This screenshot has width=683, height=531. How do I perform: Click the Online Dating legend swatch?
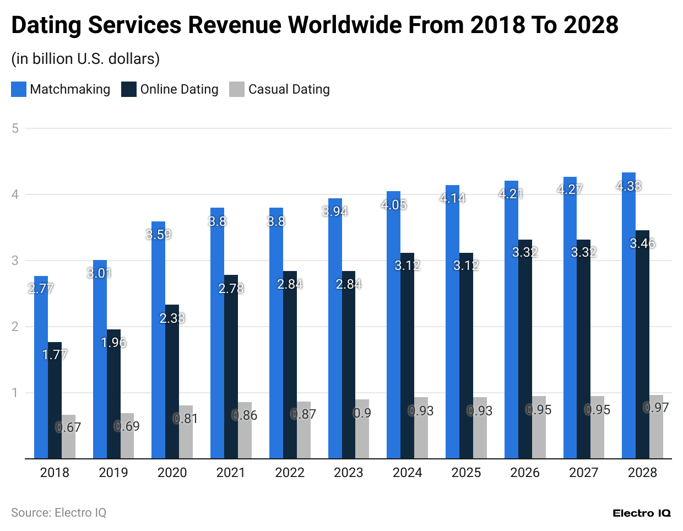[128, 89]
